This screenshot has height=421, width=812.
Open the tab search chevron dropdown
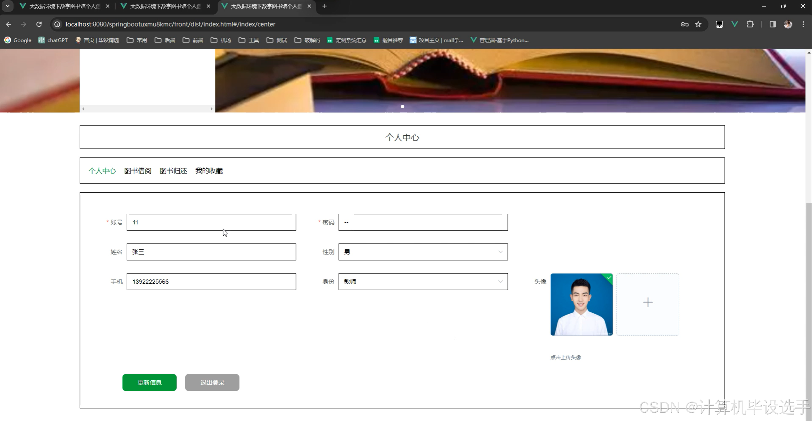[x=8, y=6]
